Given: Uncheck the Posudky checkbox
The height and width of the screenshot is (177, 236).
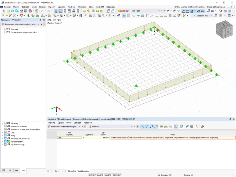Looking at the screenshot, I should coord(5,29).
